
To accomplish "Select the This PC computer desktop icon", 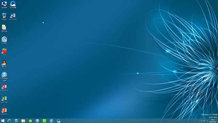I will tap(4, 4).
